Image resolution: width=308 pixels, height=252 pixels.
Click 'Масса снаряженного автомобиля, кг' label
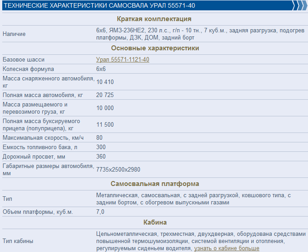(49, 82)
